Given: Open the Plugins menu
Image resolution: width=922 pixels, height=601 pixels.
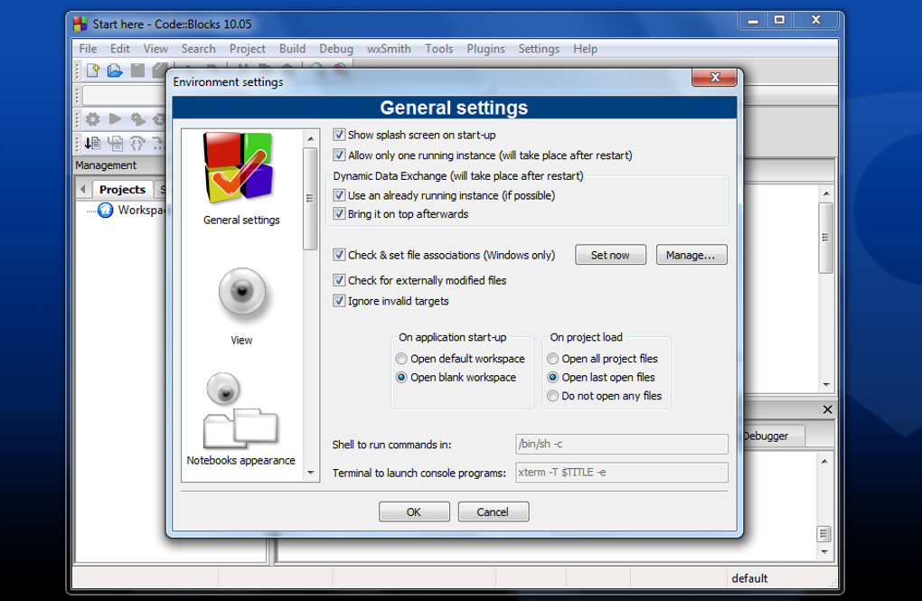Looking at the screenshot, I should click(x=485, y=49).
